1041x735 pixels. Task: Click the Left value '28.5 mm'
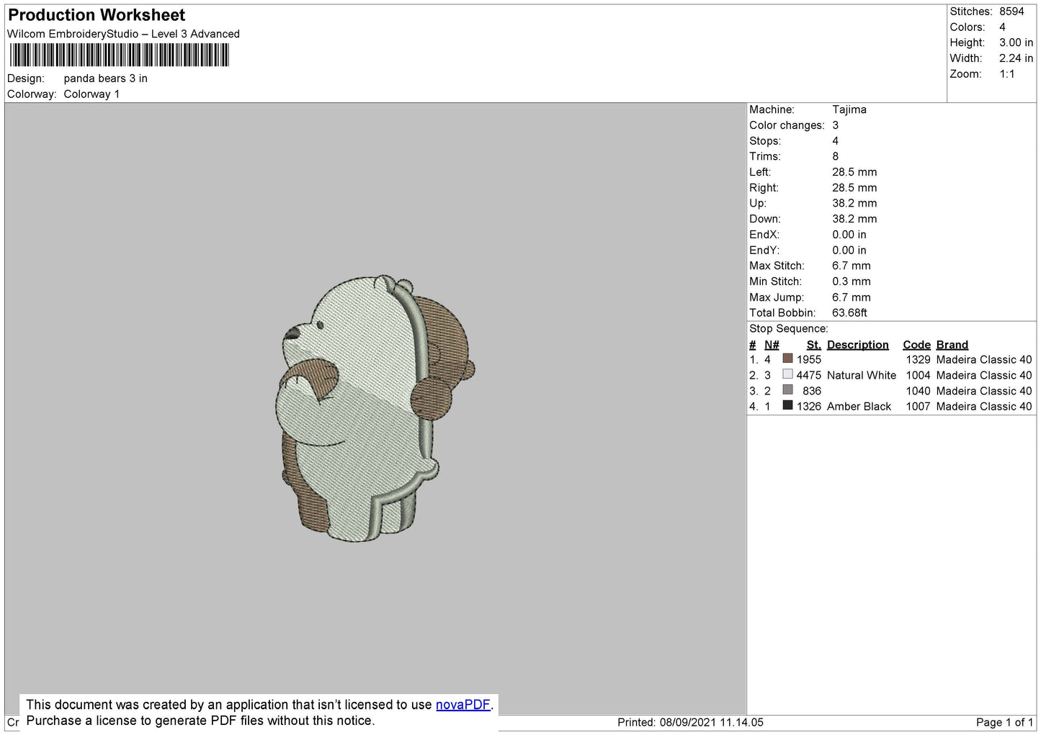pos(854,172)
